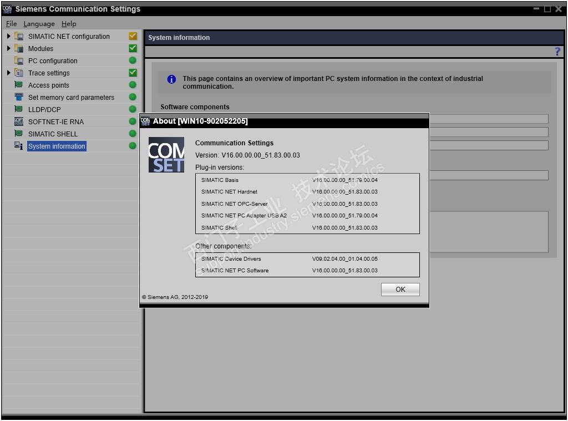The width and height of the screenshot is (568, 421).
Task: Select System information tree item
Action: pos(57,146)
